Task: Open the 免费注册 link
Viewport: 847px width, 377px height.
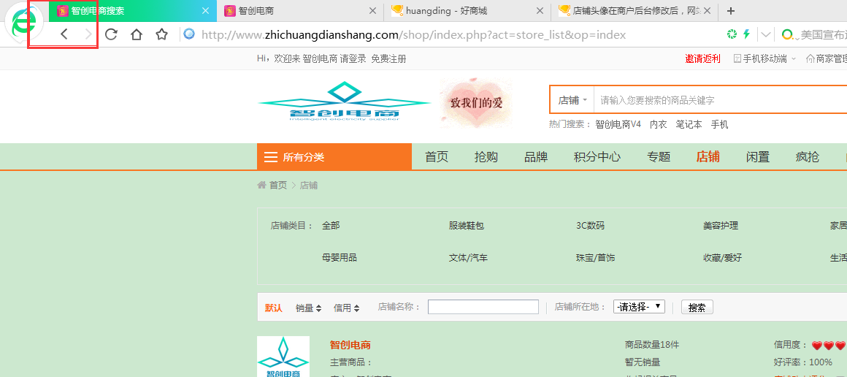Action: coord(388,59)
